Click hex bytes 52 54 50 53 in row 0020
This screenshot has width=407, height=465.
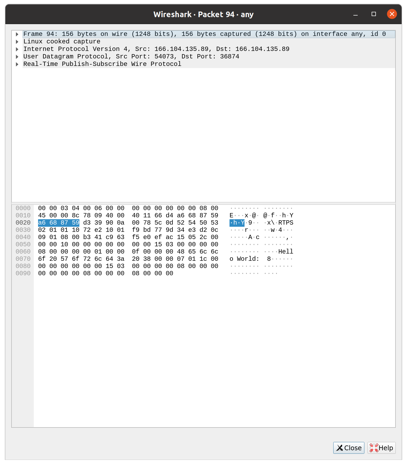[x=198, y=223]
